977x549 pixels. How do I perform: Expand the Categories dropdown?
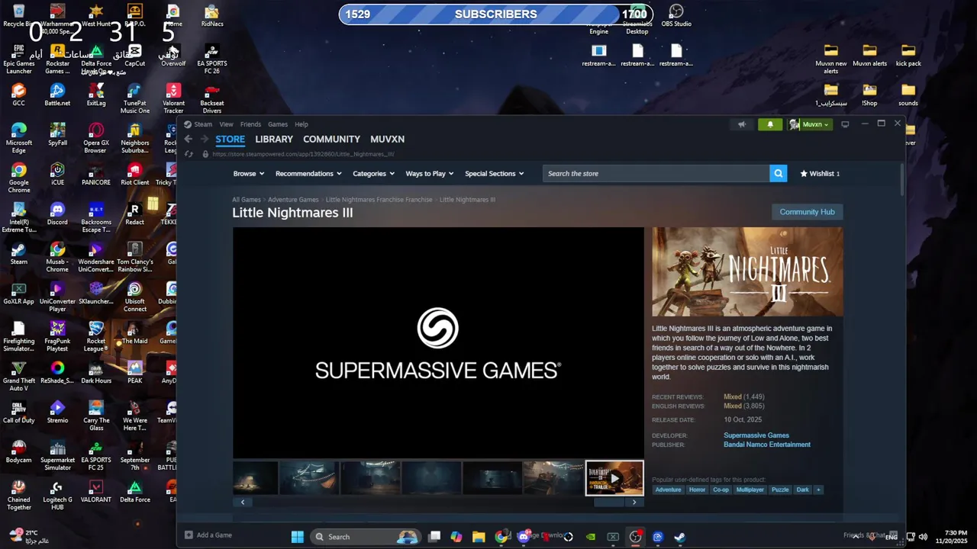pos(373,173)
